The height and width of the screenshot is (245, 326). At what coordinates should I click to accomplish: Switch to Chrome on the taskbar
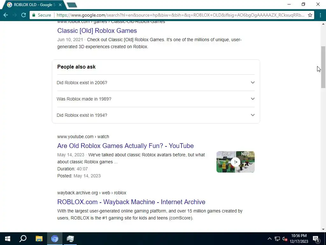pos(55,239)
